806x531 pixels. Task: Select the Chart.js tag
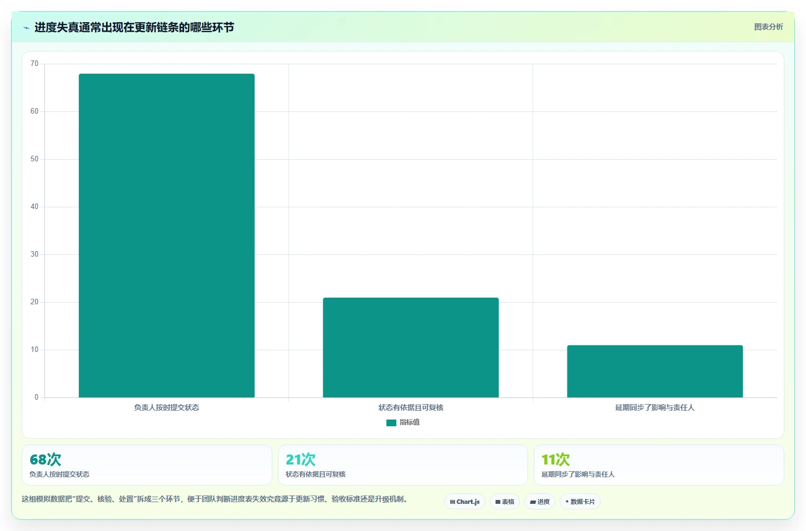pos(465,502)
